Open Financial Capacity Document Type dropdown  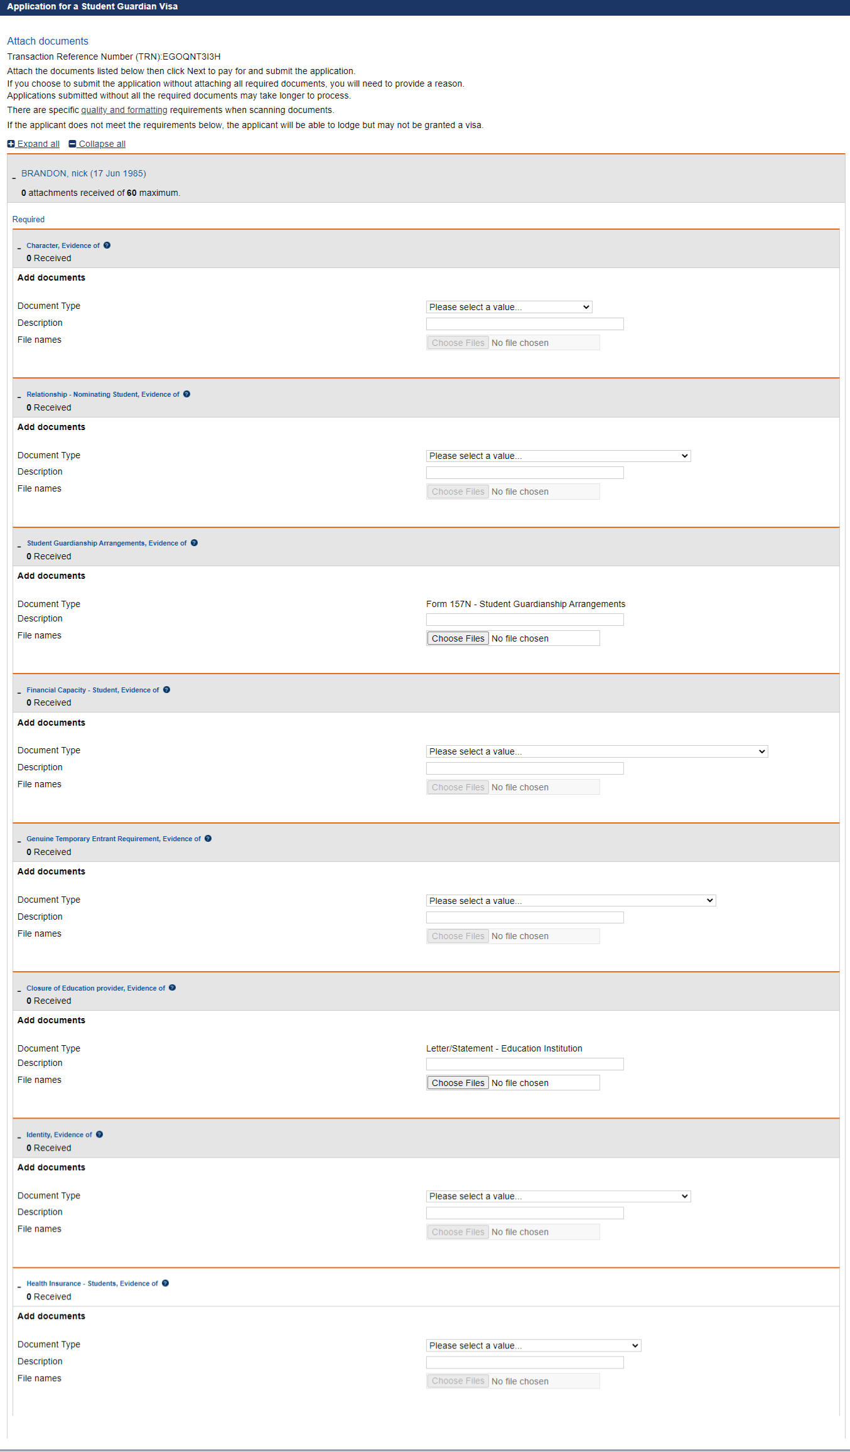597,751
